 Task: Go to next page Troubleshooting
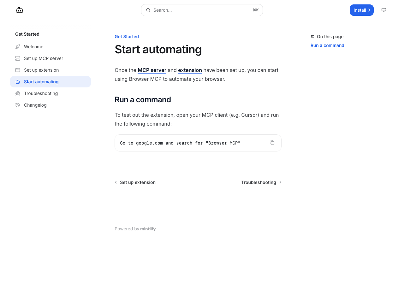[x=261, y=182]
